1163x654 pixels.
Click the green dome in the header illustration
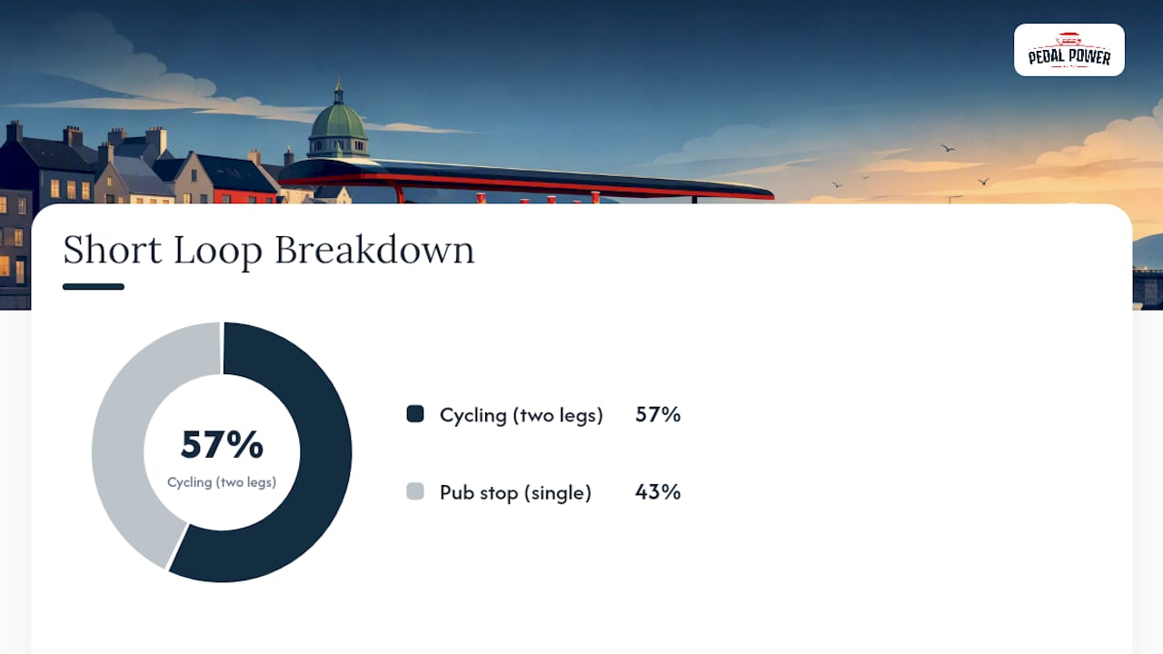[x=338, y=123]
